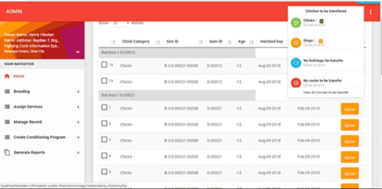This screenshot has width=382, height=189.
Task: Select the Batched-1-D-00021 group row
Action: 177,95
